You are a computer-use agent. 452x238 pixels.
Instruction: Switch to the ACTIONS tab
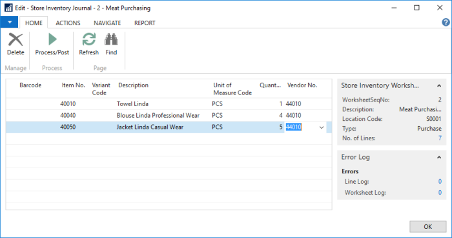tap(68, 23)
